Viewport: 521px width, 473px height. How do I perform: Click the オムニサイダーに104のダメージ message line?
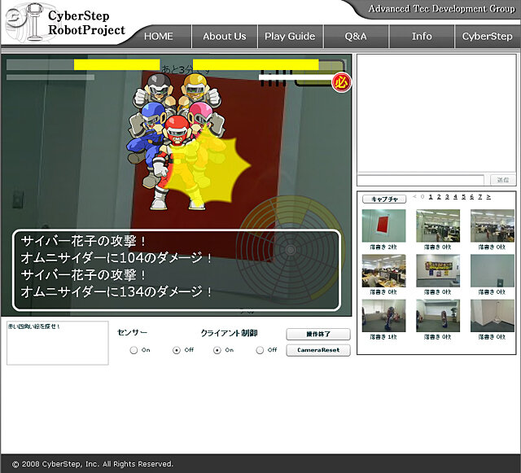point(116,257)
